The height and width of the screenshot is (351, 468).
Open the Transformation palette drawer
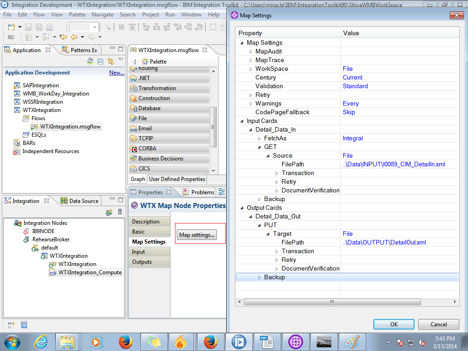click(x=169, y=88)
